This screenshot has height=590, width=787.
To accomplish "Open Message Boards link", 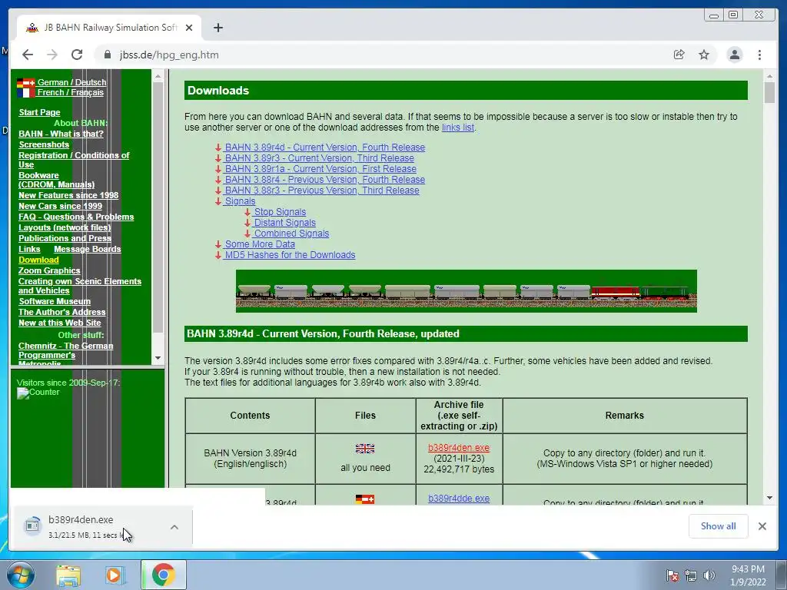I will pos(88,249).
